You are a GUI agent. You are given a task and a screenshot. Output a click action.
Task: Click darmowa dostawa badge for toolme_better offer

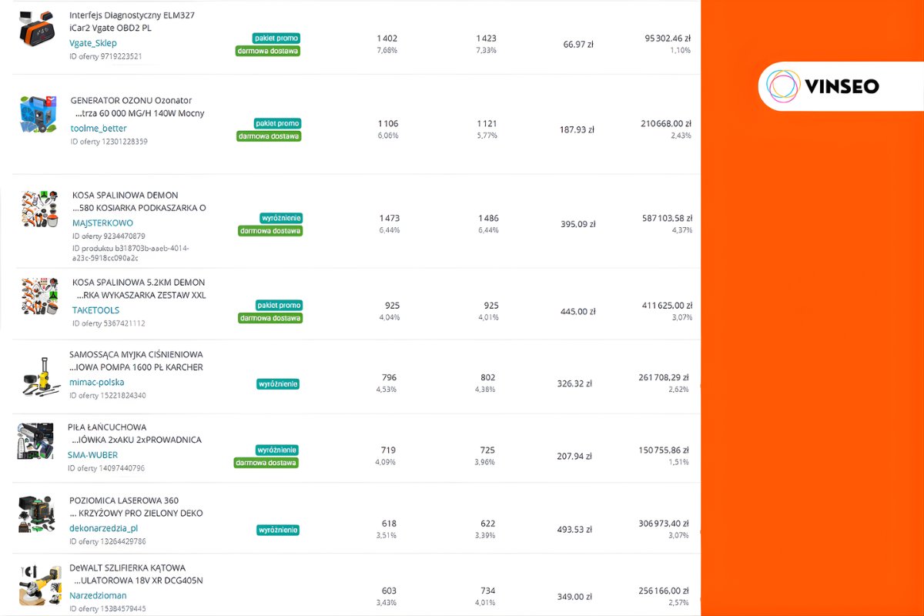pyautogui.click(x=269, y=136)
